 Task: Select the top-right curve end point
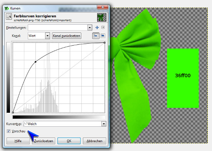[104, 42]
